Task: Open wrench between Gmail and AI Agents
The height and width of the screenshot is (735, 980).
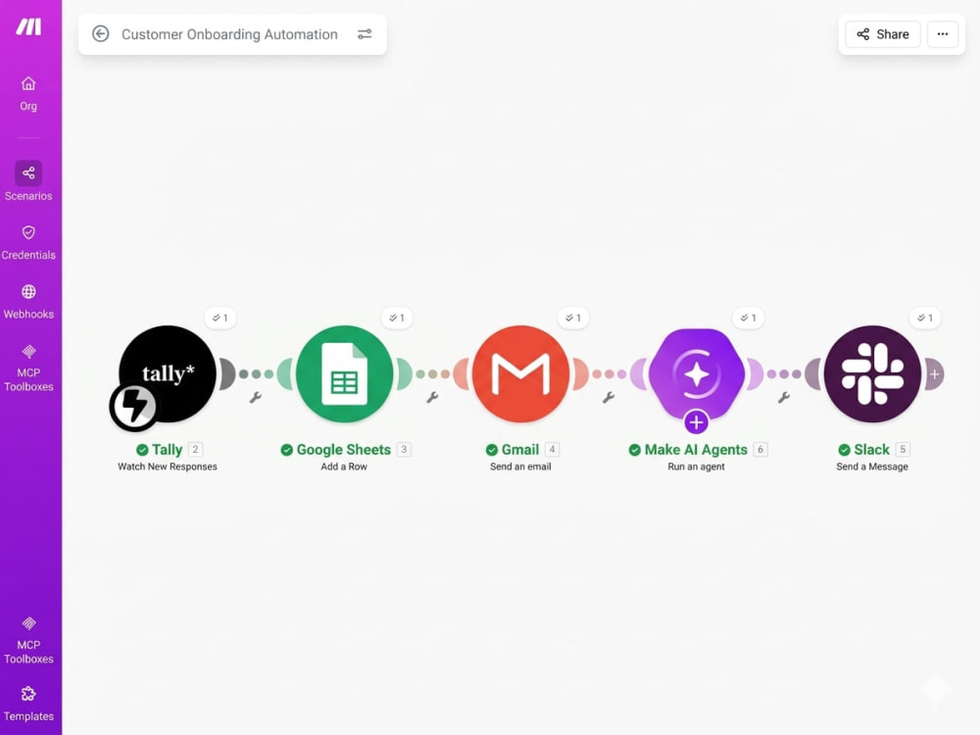Action: click(x=609, y=398)
